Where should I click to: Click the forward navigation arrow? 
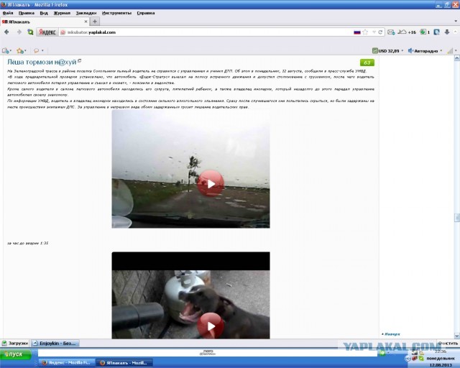[x=19, y=32]
